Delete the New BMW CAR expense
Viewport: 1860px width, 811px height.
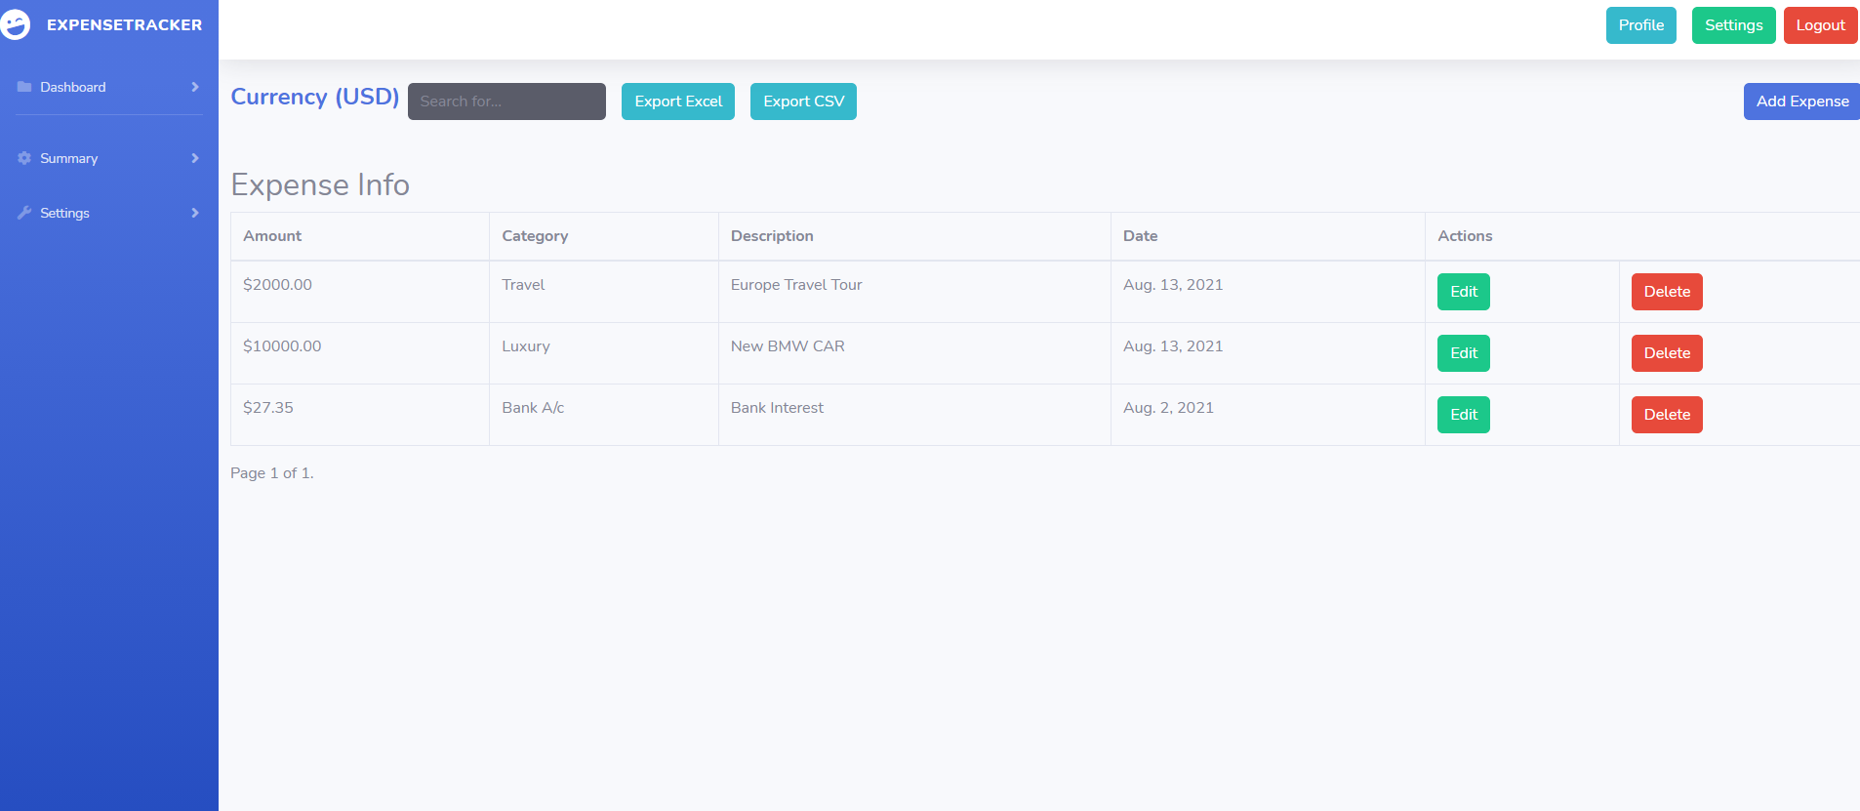1667,353
